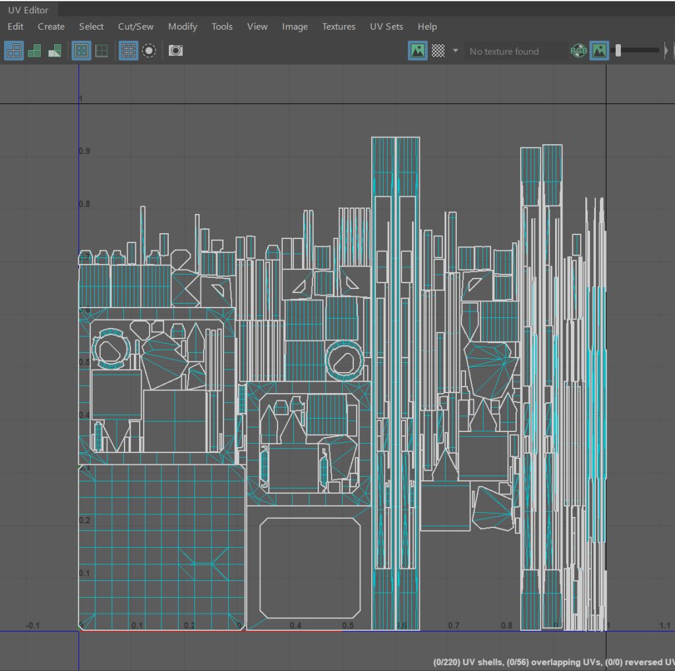The image size is (675, 671).
Task: Click the dimmed image icon beside RGB
Action: pyautogui.click(x=599, y=51)
